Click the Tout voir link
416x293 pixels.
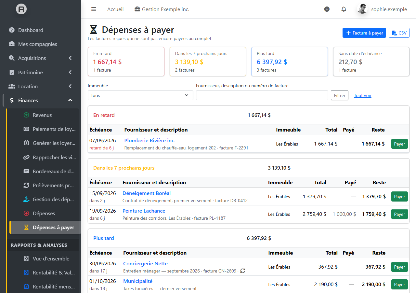363,95
